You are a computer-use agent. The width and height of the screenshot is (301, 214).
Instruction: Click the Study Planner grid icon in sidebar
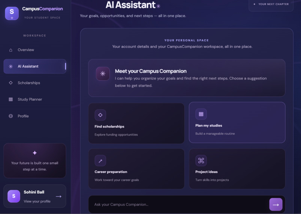(11, 99)
